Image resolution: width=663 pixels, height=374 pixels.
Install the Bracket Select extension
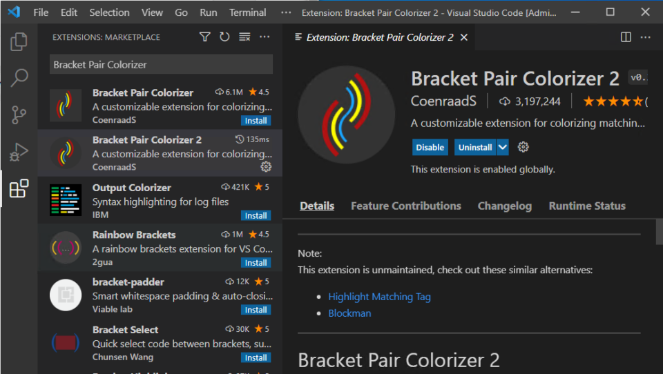pyautogui.click(x=256, y=357)
